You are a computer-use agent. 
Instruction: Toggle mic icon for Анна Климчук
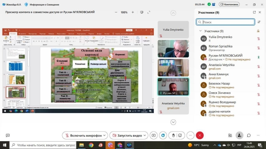point(259,76)
